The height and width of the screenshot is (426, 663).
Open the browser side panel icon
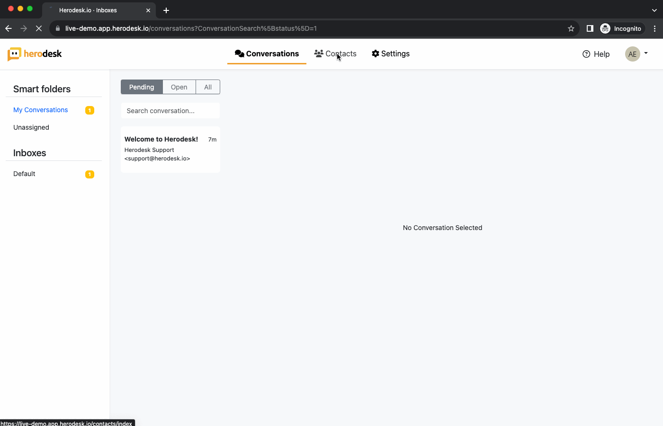(590, 28)
